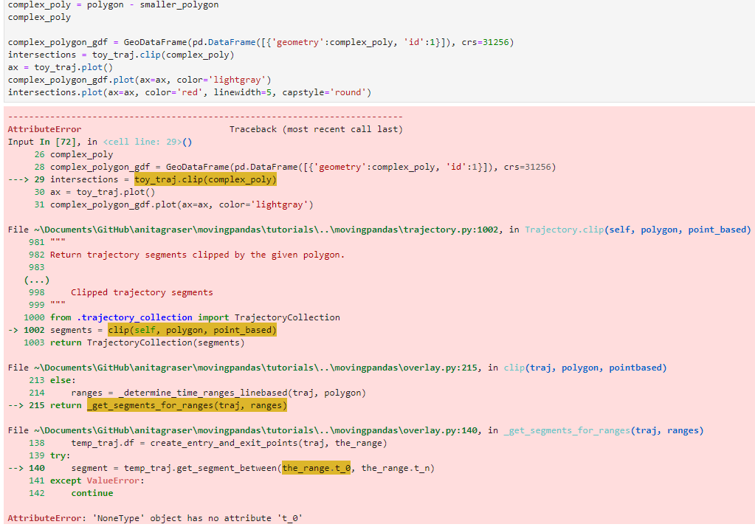Click the 'Clipped trajectory segments' docstring line
This screenshot has height=527, width=755.
pyautogui.click(x=142, y=292)
